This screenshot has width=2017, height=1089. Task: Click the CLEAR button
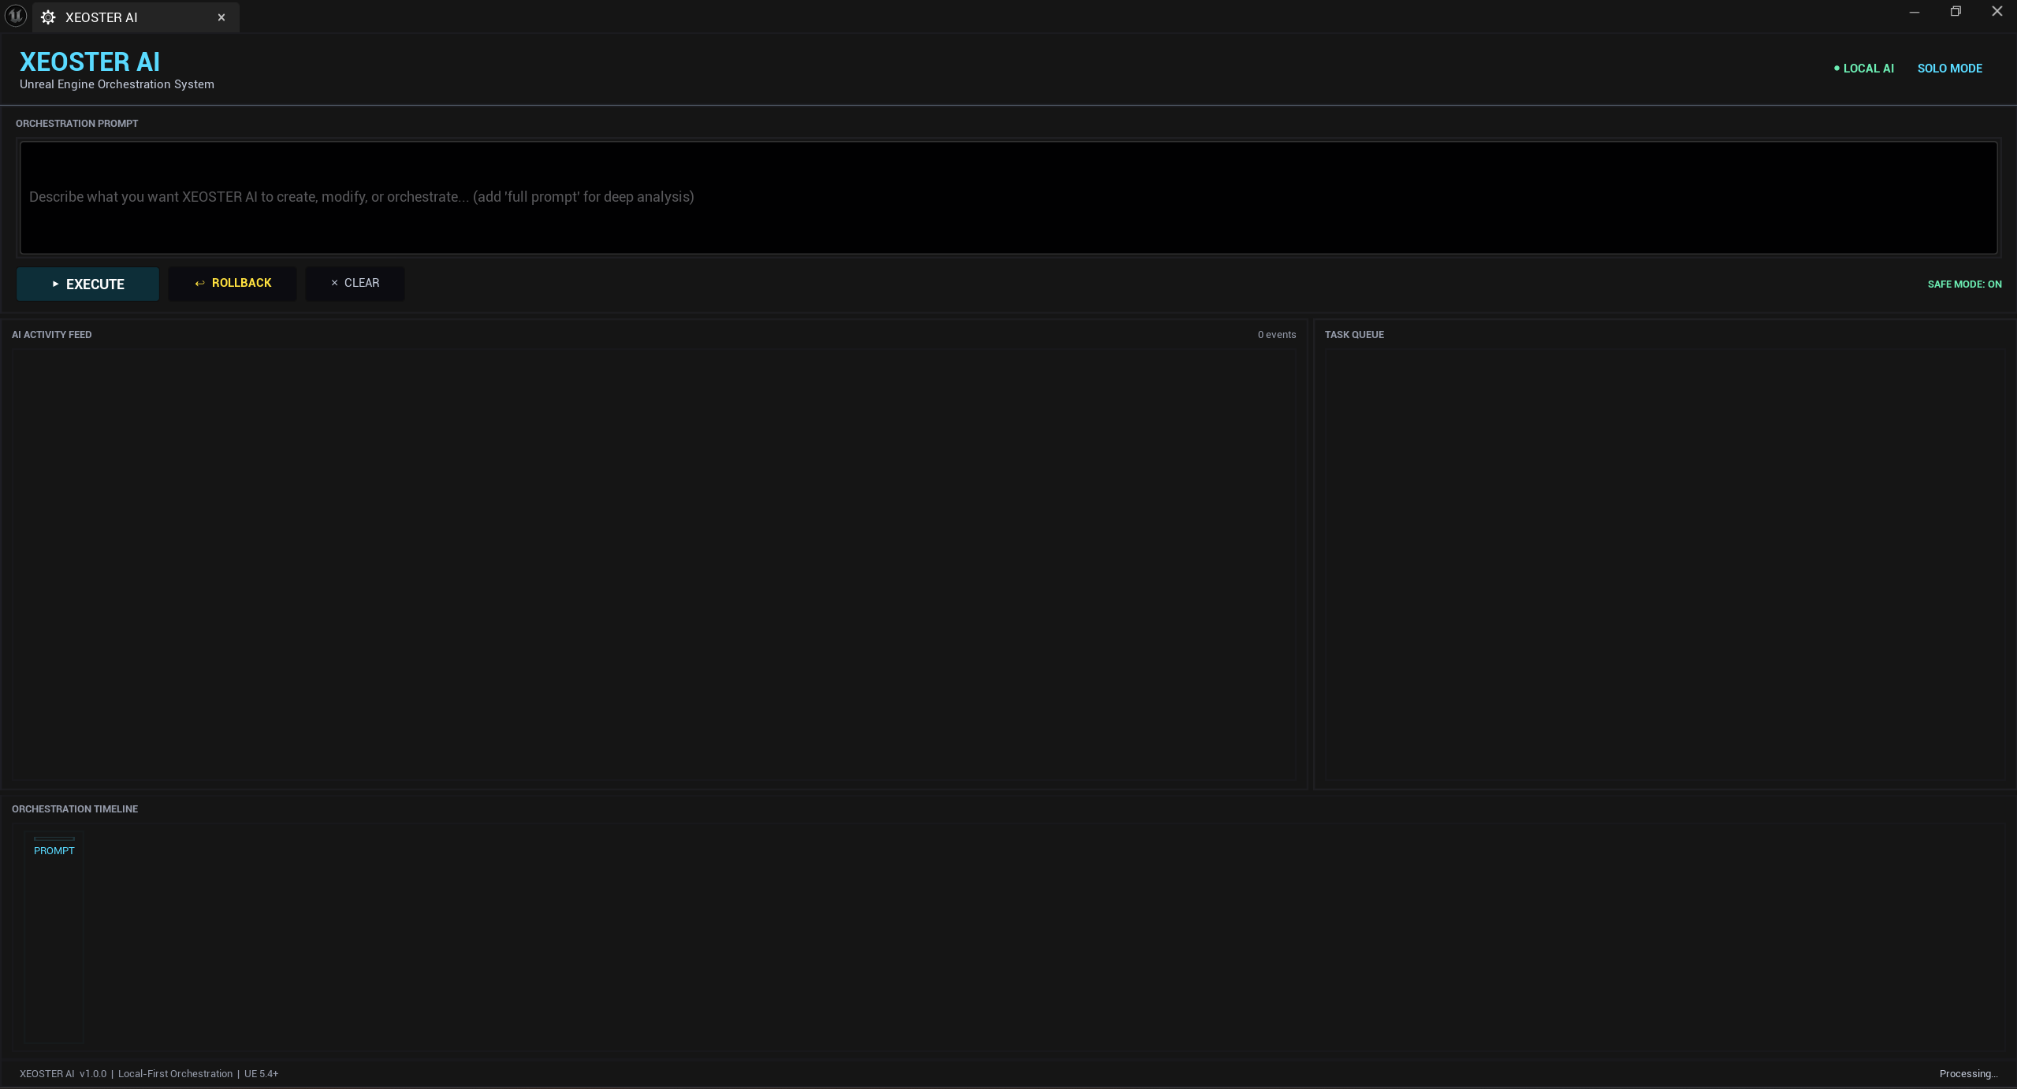(x=355, y=283)
